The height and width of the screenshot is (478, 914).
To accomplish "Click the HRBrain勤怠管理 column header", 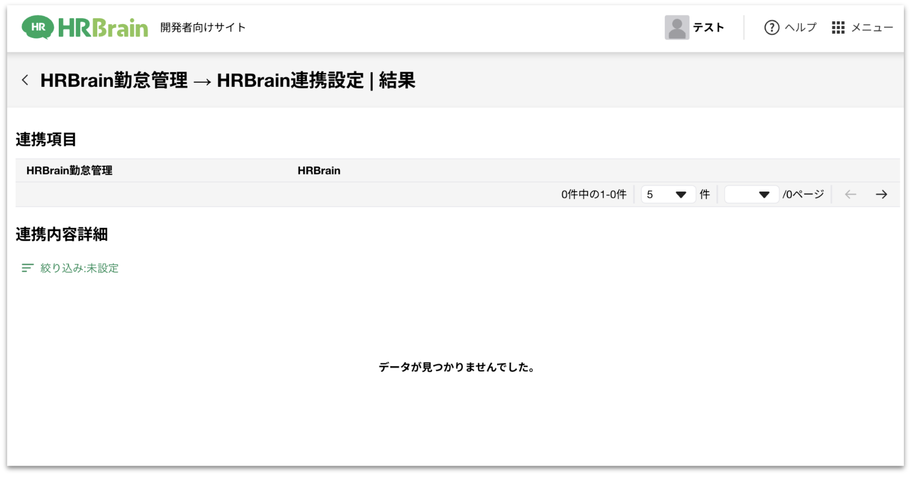I will [69, 171].
